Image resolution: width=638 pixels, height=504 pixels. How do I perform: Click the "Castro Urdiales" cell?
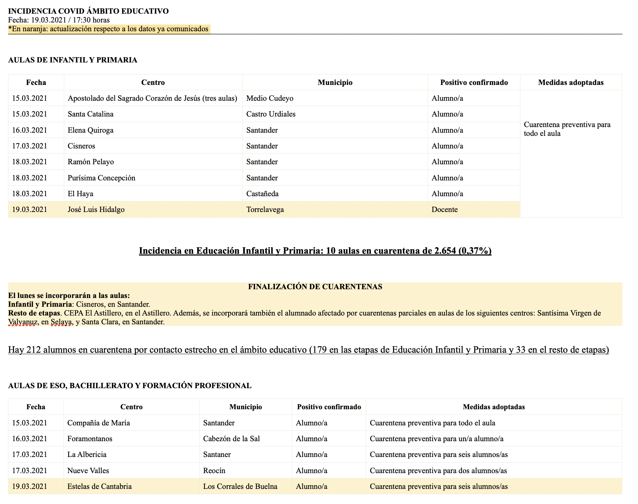tap(271, 114)
